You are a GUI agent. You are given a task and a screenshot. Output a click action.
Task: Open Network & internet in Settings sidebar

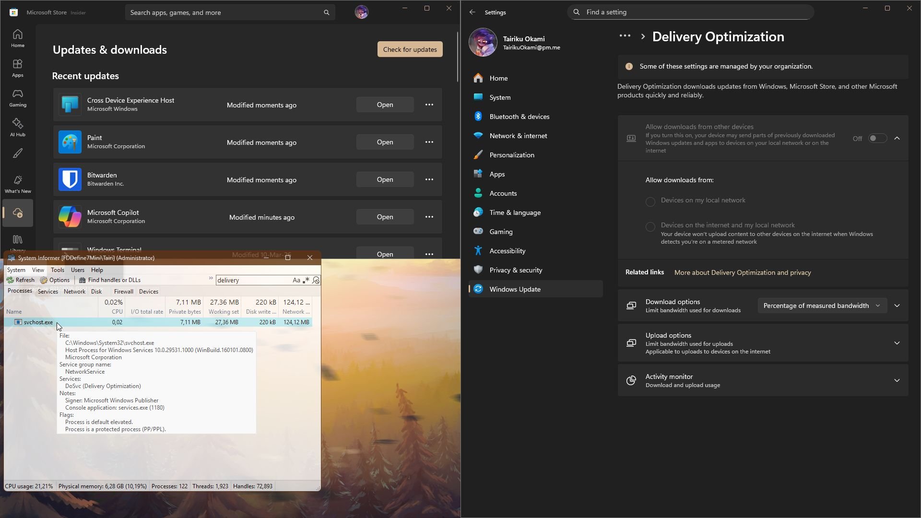click(x=535, y=136)
